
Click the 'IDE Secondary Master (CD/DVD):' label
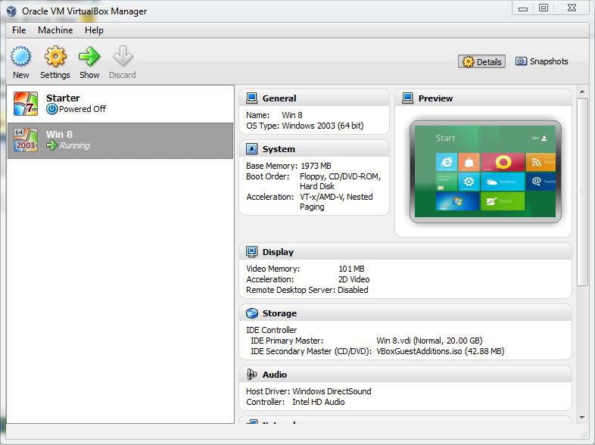[311, 351]
